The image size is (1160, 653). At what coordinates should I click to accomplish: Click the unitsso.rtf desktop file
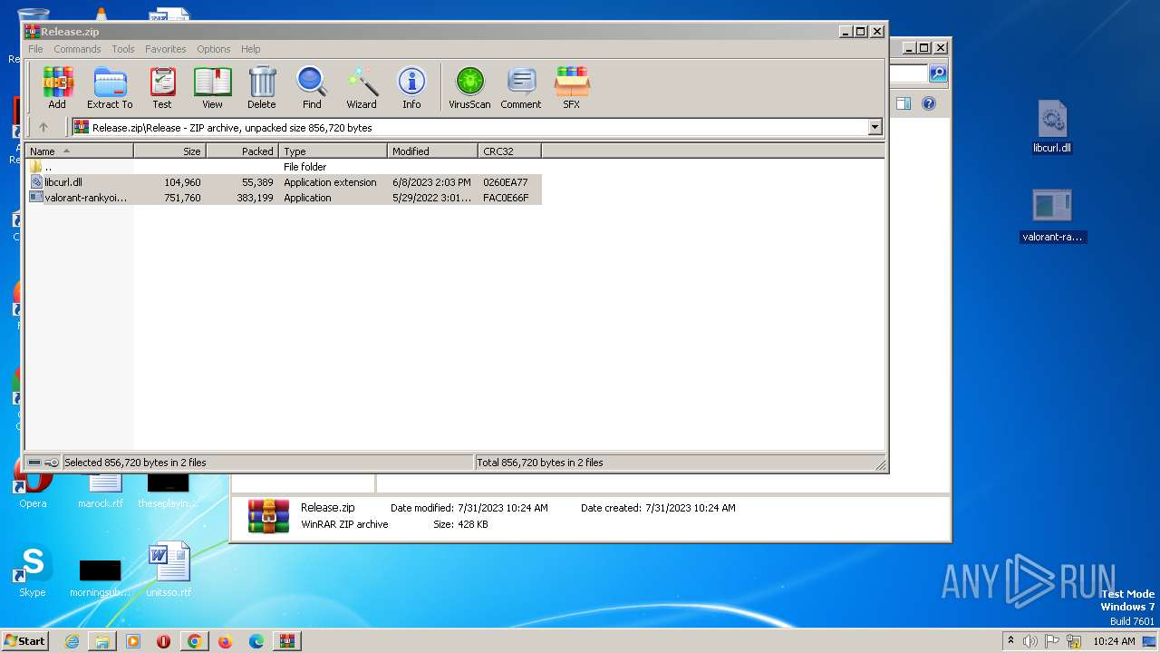pyautogui.click(x=169, y=570)
